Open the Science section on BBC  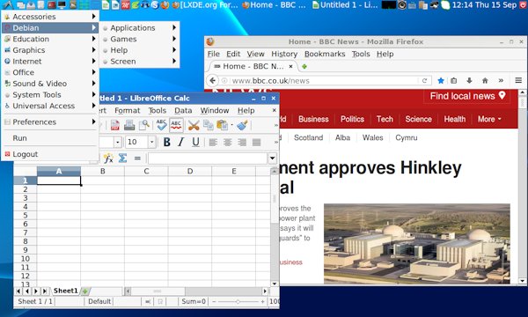[x=418, y=119]
